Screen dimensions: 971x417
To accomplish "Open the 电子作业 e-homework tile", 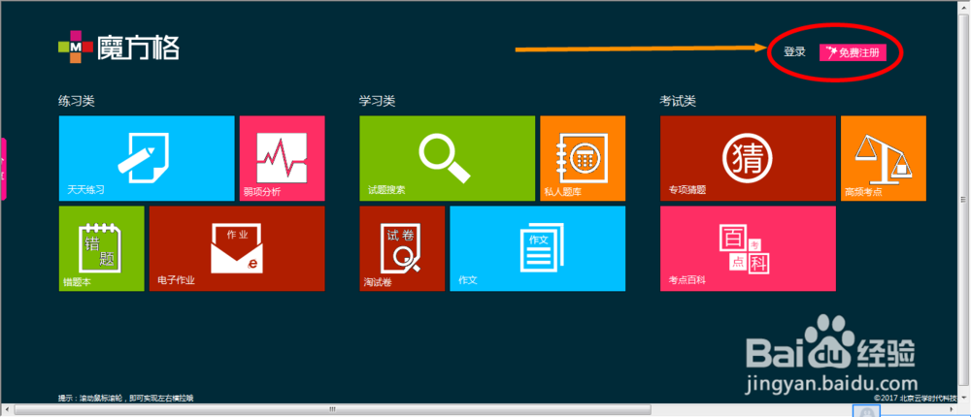I will (x=237, y=248).
